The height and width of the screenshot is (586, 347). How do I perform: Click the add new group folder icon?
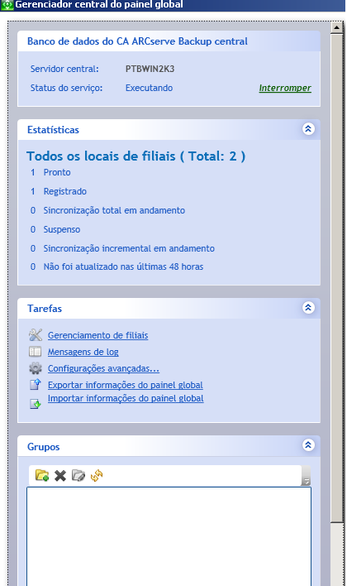(42, 475)
